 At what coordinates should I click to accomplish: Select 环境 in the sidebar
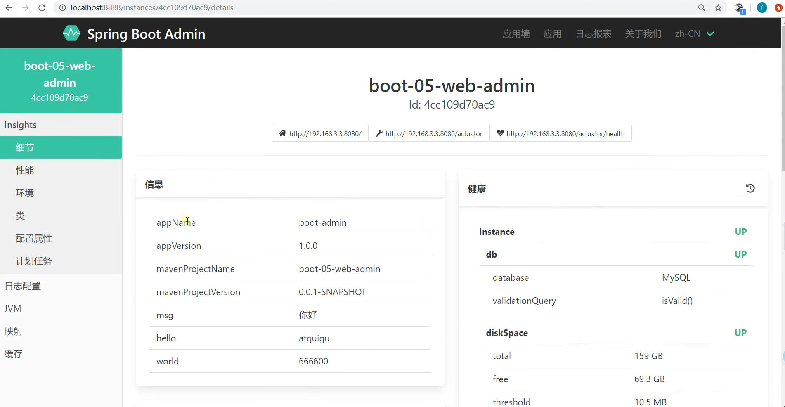pos(61,193)
